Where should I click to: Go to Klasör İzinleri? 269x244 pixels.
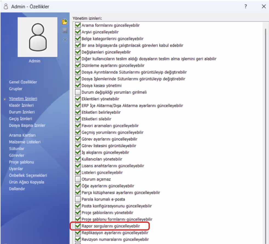point(21,105)
